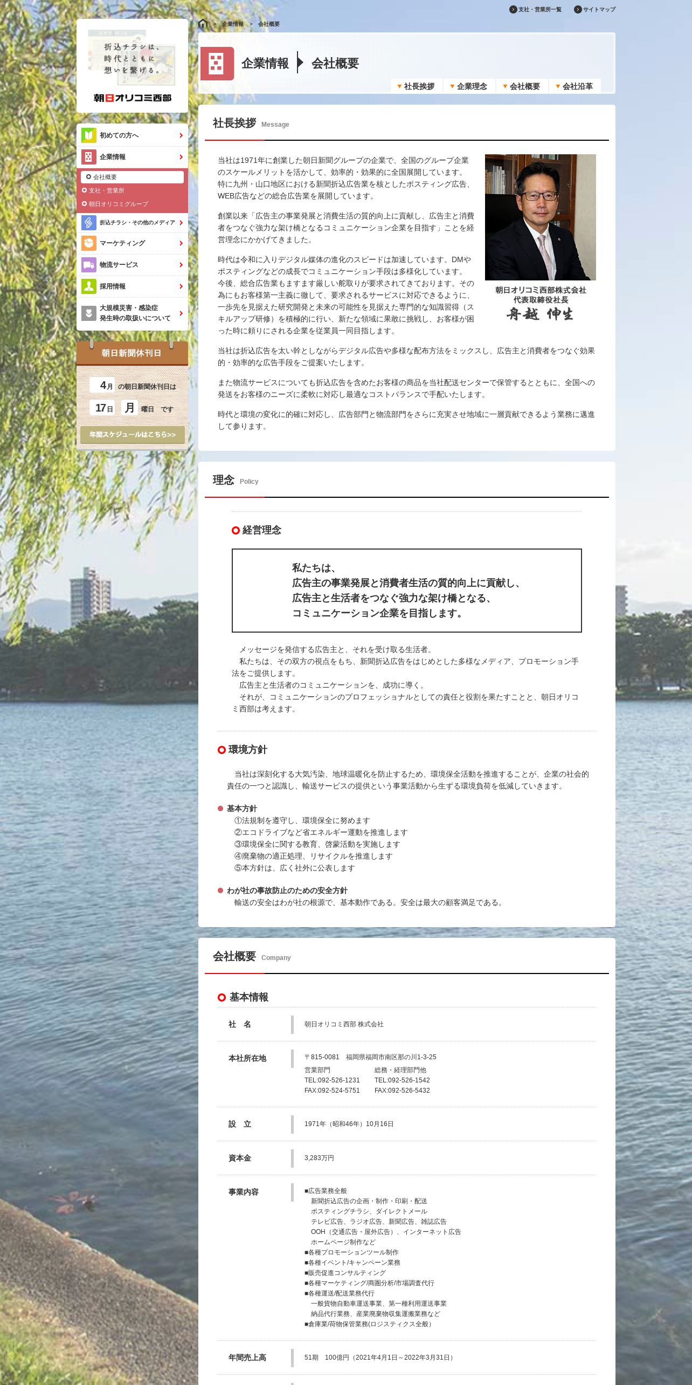Click the arrow icon beside サイトマップ
The image size is (692, 1385).
578,9
